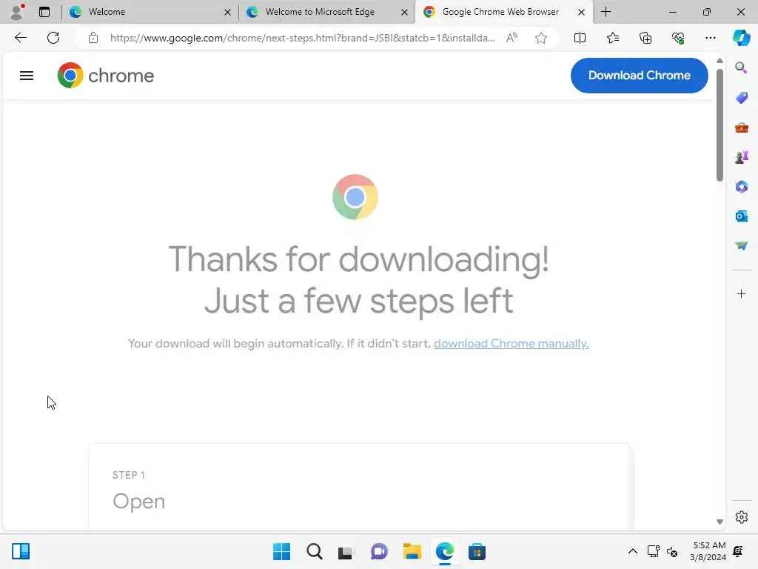The width and height of the screenshot is (758, 569).
Task: Open Settings and more menu
Action: [710, 38]
